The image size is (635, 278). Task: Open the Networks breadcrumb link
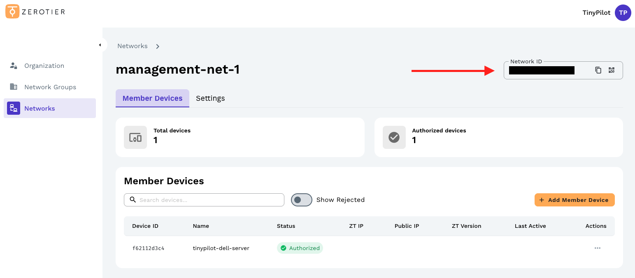pos(133,46)
